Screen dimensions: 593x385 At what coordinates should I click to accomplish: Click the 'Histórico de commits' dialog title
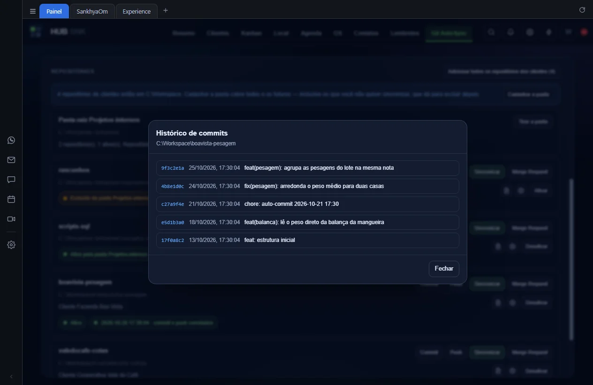click(192, 133)
